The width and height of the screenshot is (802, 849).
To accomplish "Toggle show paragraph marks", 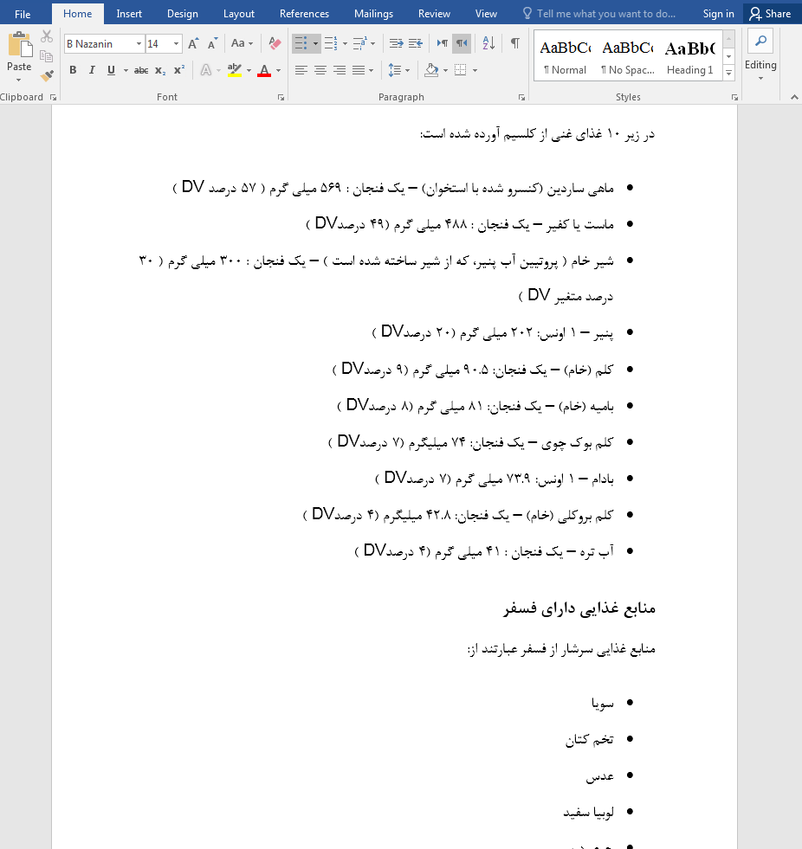I will 515,43.
